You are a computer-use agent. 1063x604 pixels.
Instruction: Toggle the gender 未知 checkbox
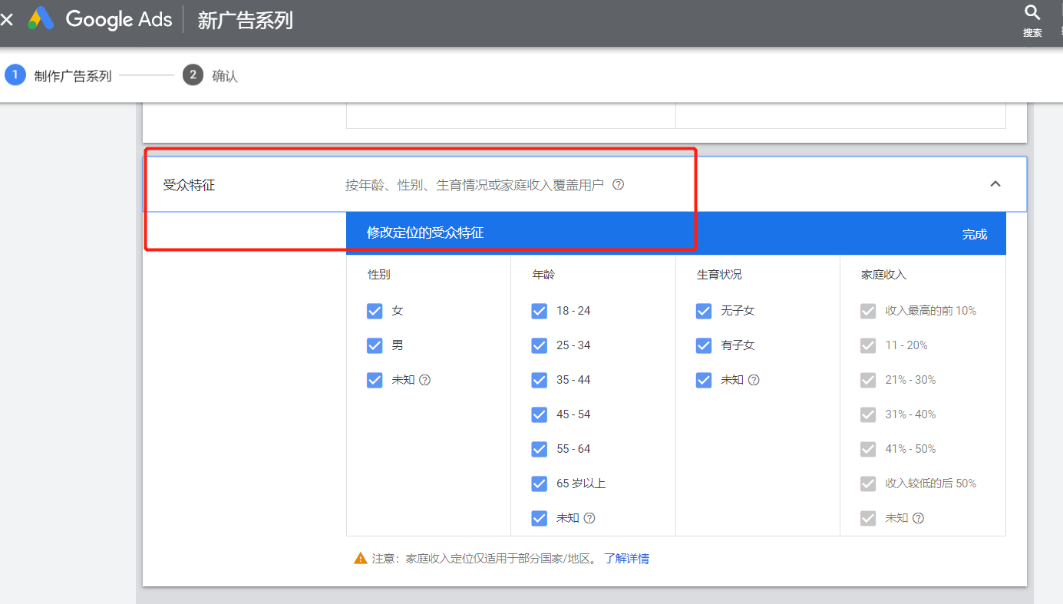(x=375, y=380)
